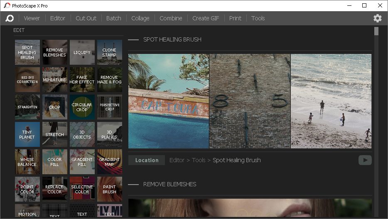Open the Cut Out tab

tap(86, 18)
